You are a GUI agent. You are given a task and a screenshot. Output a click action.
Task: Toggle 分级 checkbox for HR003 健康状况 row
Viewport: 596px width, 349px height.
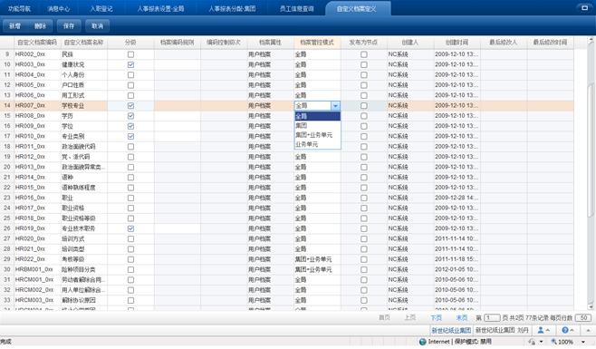point(130,64)
